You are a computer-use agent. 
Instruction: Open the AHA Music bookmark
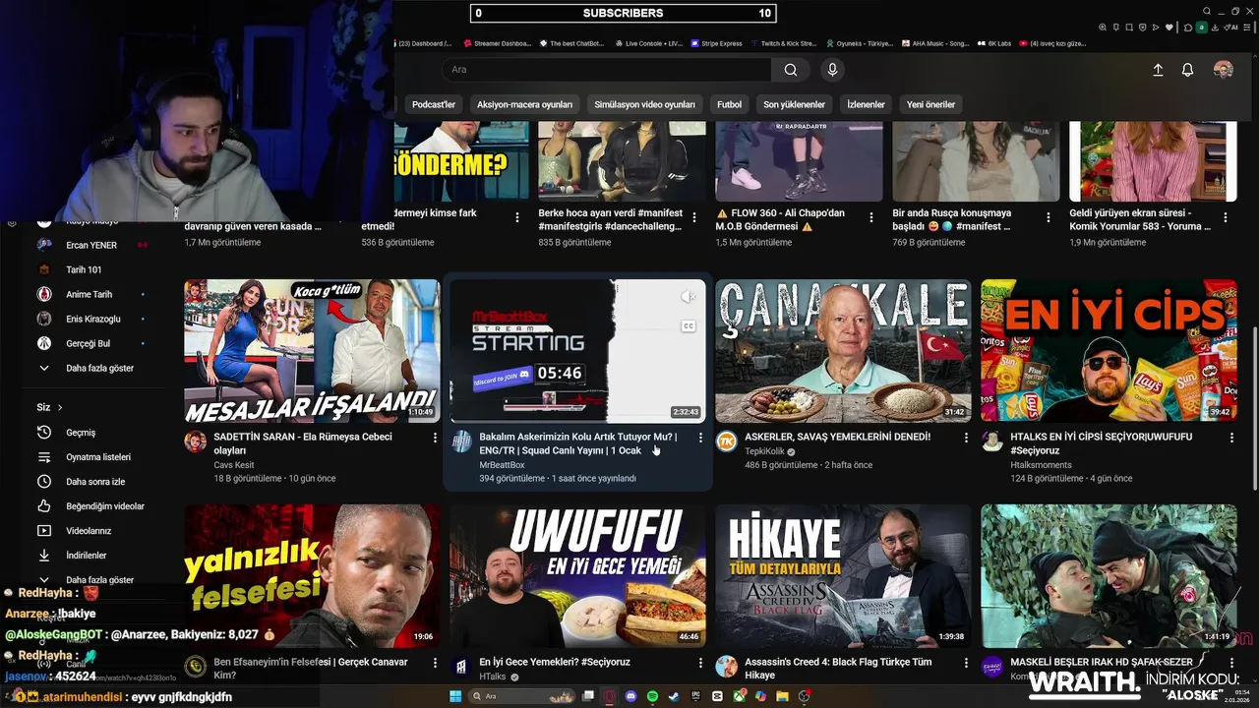[933, 43]
